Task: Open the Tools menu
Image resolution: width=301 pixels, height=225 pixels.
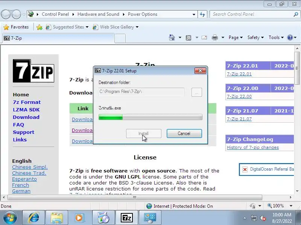Action: pyautogui.click(x=276, y=37)
